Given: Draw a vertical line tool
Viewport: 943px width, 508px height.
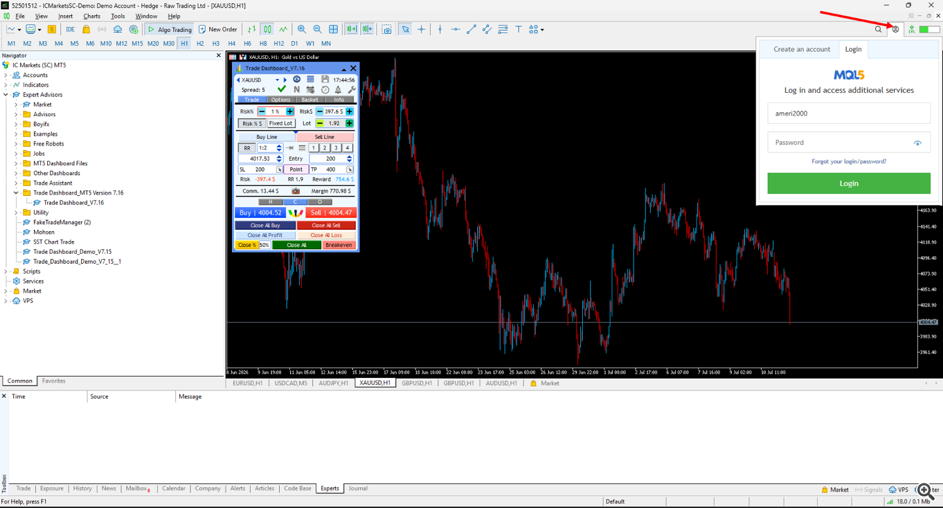Looking at the screenshot, I should click(x=440, y=29).
